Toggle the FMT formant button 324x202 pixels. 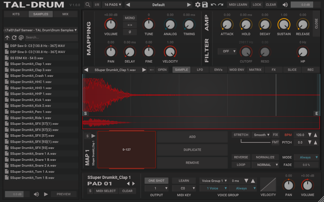pos(275,142)
